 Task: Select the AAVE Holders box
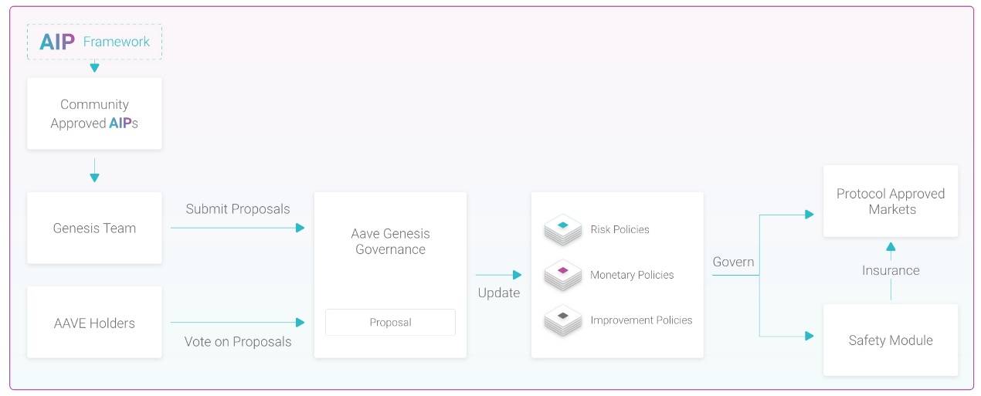click(94, 323)
